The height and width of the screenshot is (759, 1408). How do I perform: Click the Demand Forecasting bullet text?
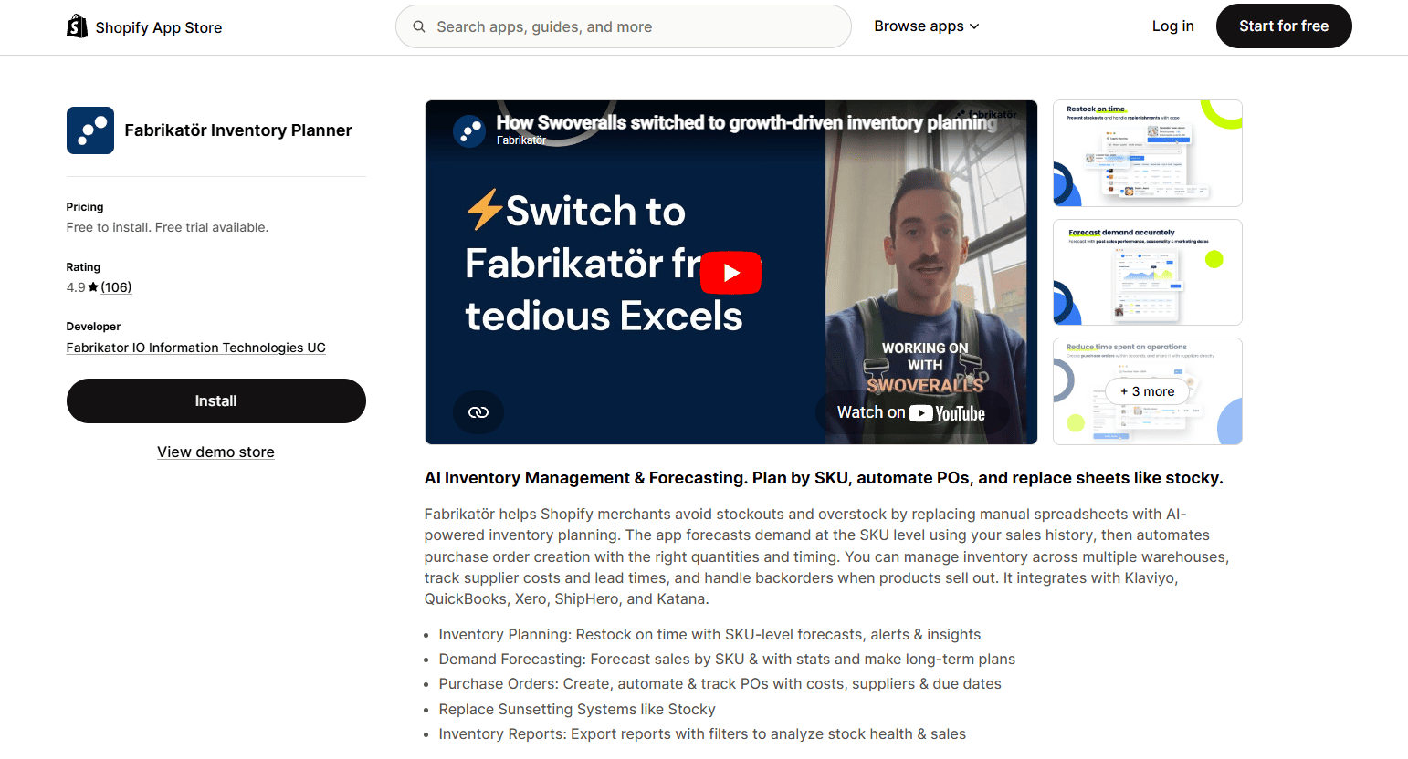pyautogui.click(x=727, y=660)
